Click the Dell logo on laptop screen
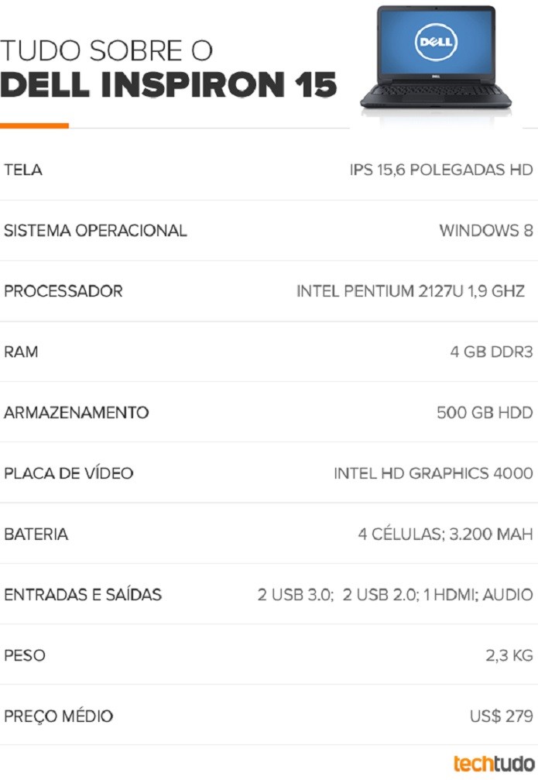Viewport: 538px width, 780px height. 436,41
